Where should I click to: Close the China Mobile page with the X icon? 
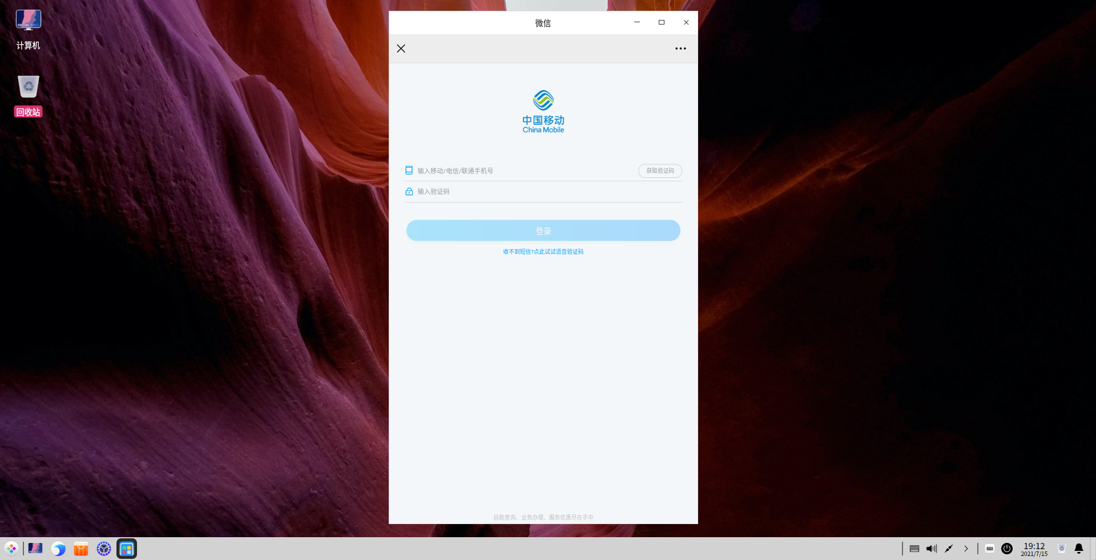tap(401, 48)
